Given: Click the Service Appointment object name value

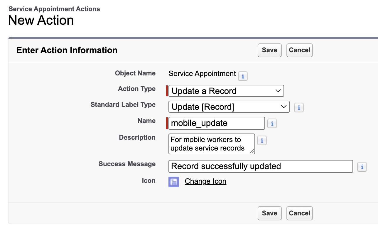Looking at the screenshot, I should coord(202,74).
